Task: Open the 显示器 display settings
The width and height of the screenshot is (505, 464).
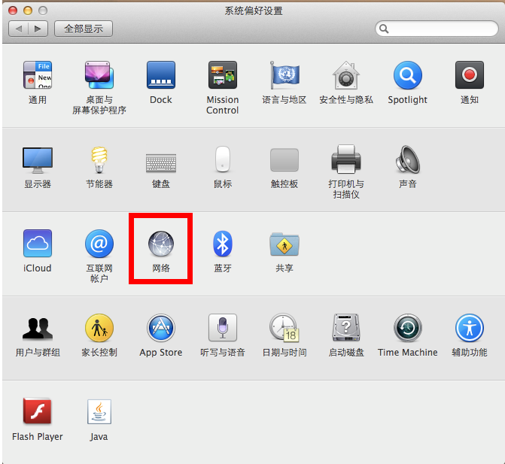Action: coord(38,160)
